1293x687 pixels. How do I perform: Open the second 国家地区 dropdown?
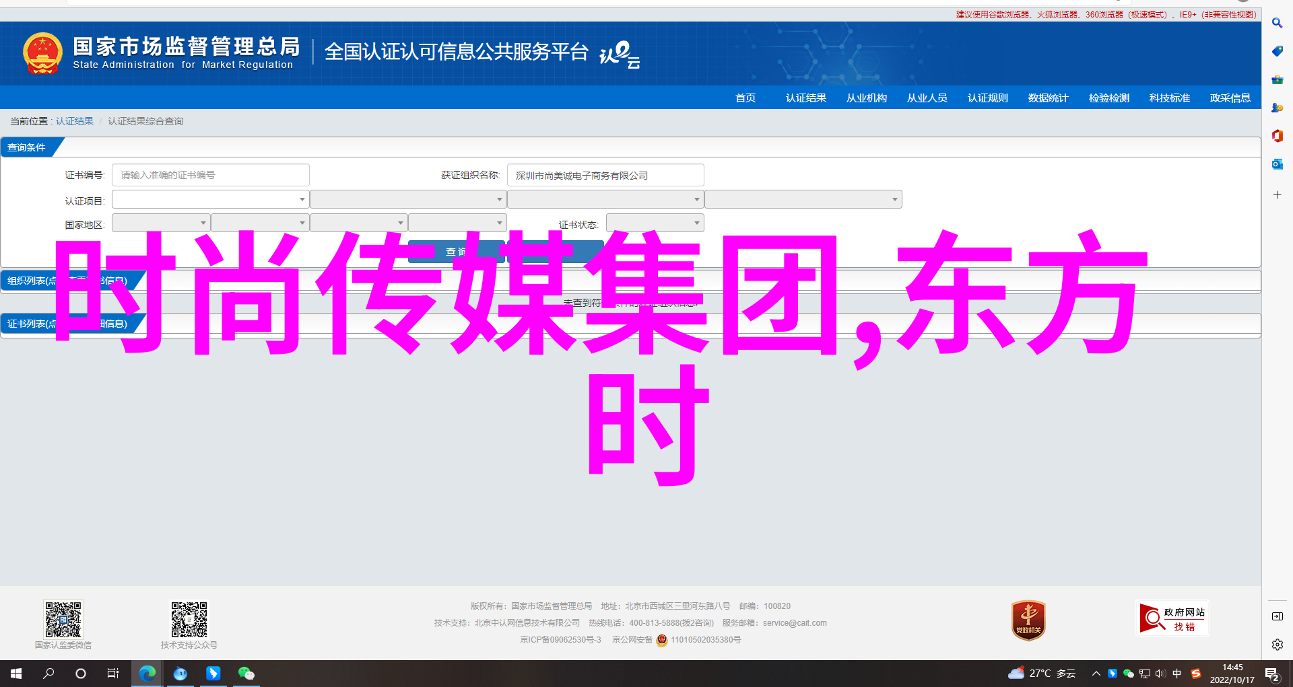coord(260,223)
